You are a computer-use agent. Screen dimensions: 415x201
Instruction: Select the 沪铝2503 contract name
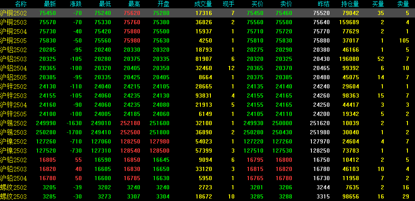click(13, 59)
